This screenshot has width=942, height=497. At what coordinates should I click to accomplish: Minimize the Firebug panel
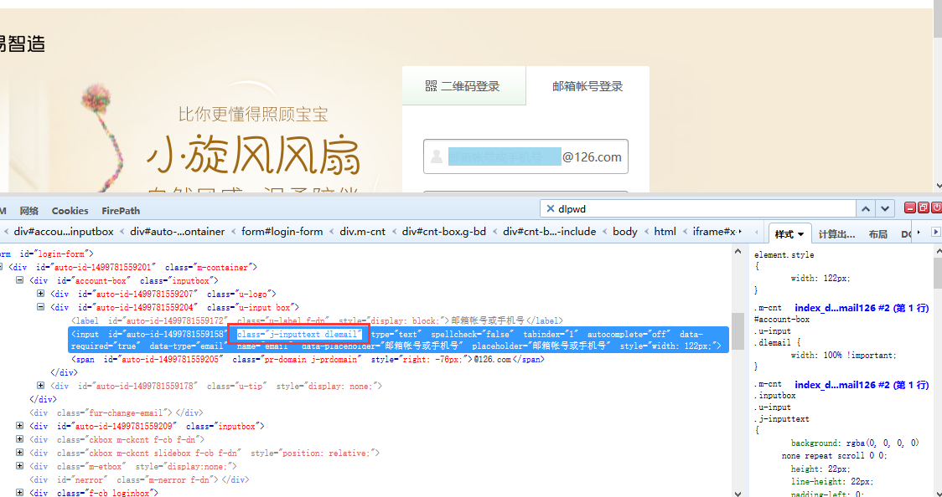click(x=910, y=208)
